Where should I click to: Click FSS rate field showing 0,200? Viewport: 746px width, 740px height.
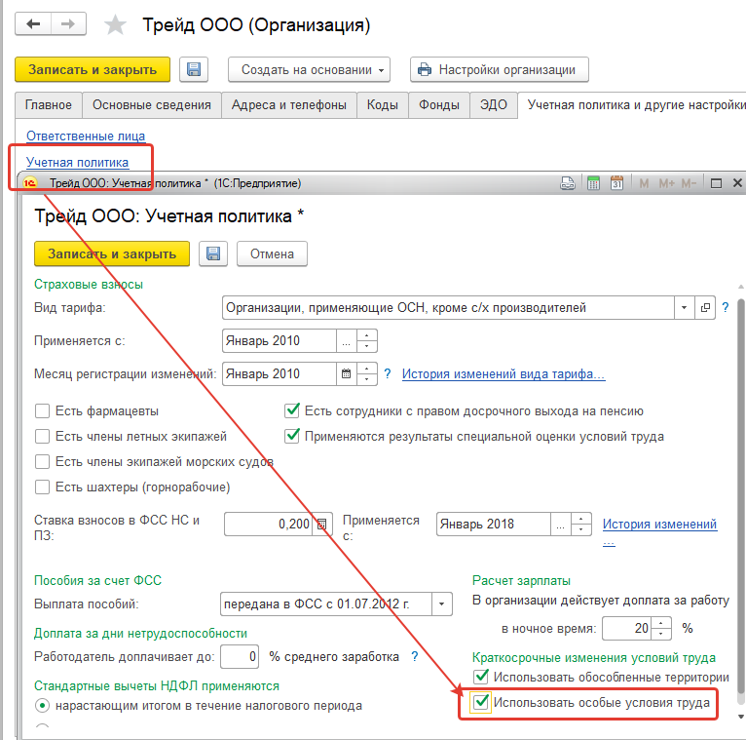click(269, 525)
